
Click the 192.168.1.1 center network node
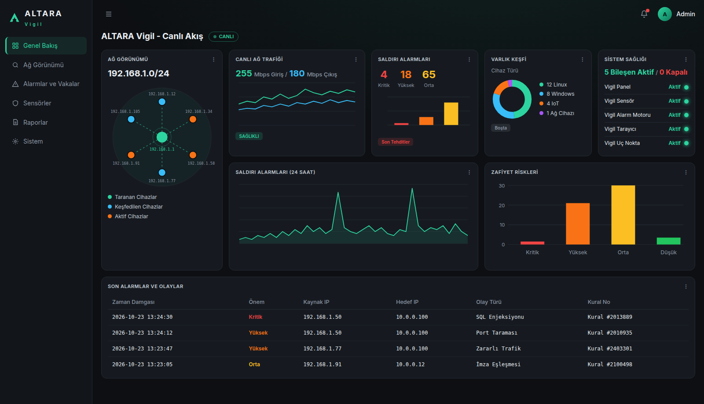click(162, 137)
